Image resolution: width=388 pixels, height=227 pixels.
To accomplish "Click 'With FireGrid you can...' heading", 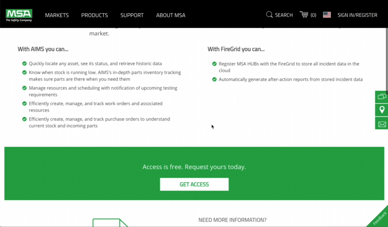I will click(236, 49).
